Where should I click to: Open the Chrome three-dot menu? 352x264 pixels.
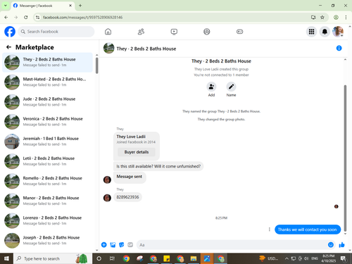point(346,17)
